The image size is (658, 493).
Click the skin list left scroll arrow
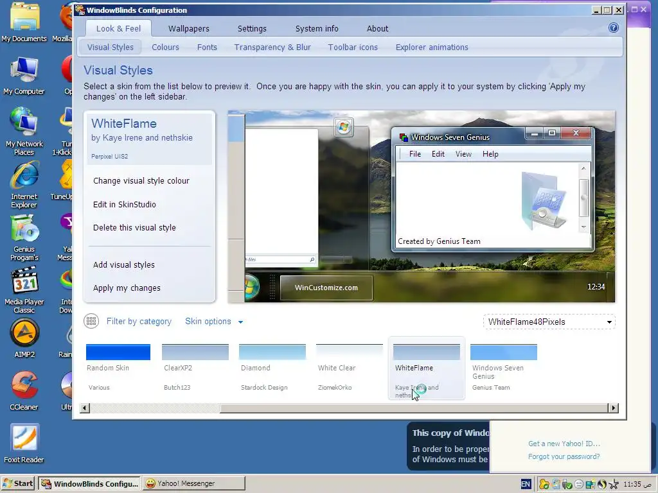point(84,408)
